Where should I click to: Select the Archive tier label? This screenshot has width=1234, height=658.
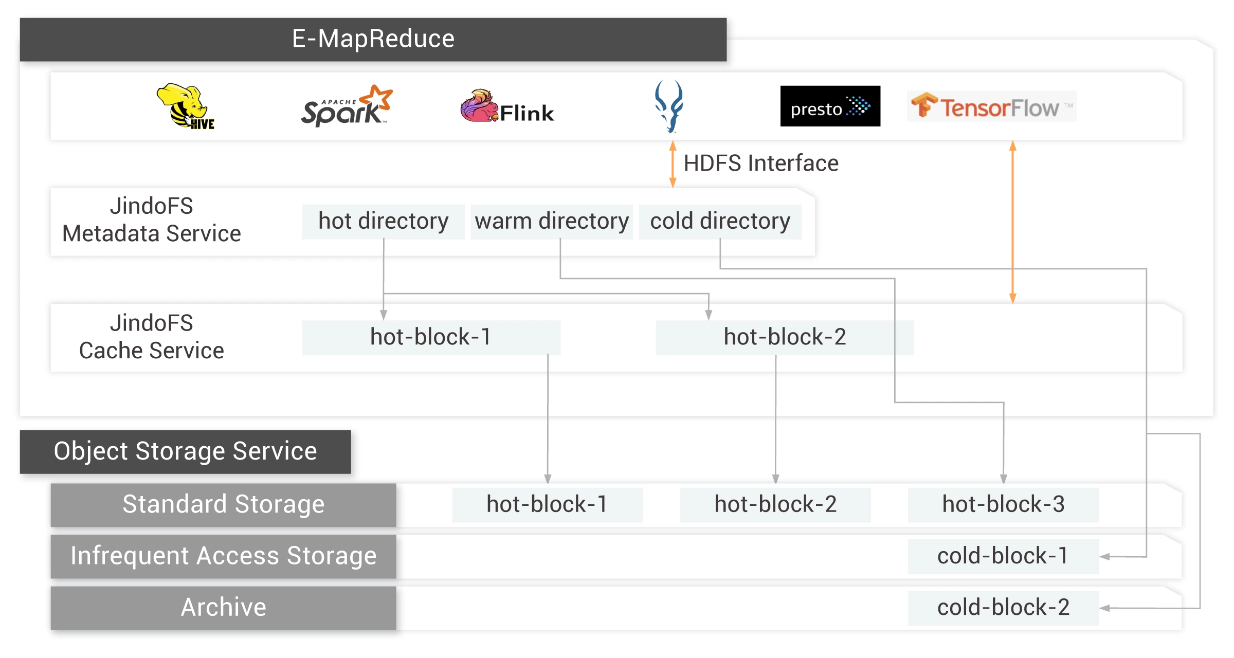[223, 608]
